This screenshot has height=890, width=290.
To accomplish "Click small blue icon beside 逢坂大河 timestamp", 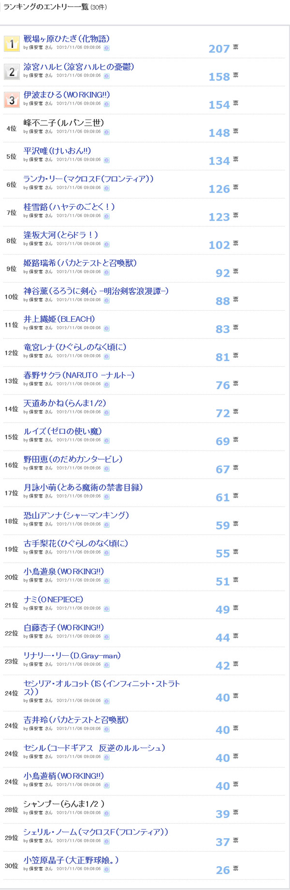I will [107, 244].
